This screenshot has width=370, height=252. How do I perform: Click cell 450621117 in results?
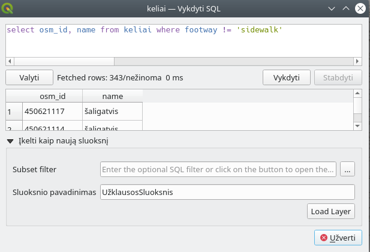pyautogui.click(x=52, y=111)
